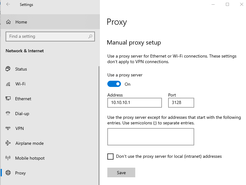This screenshot has width=246, height=185.
Task: Click the Status globe icon
Action: [x=8, y=69]
